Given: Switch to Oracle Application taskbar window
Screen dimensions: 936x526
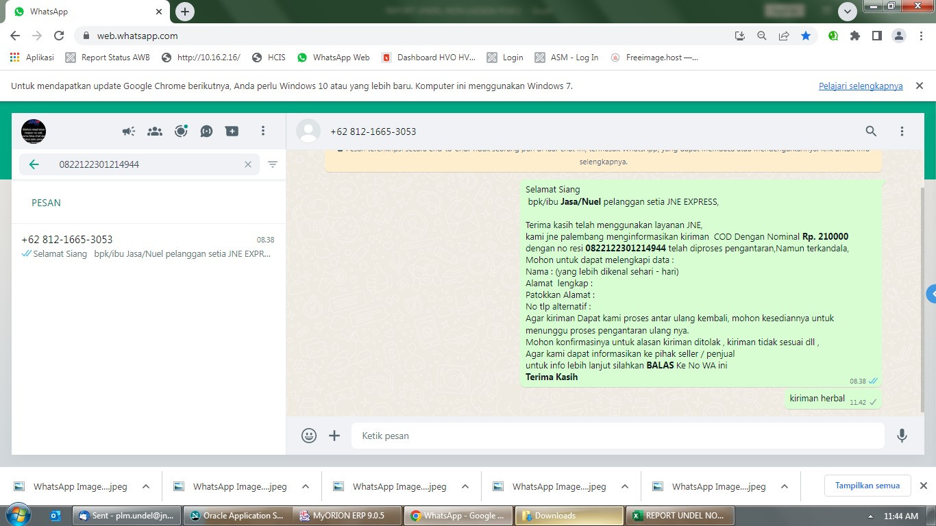Looking at the screenshot, I should [x=237, y=516].
